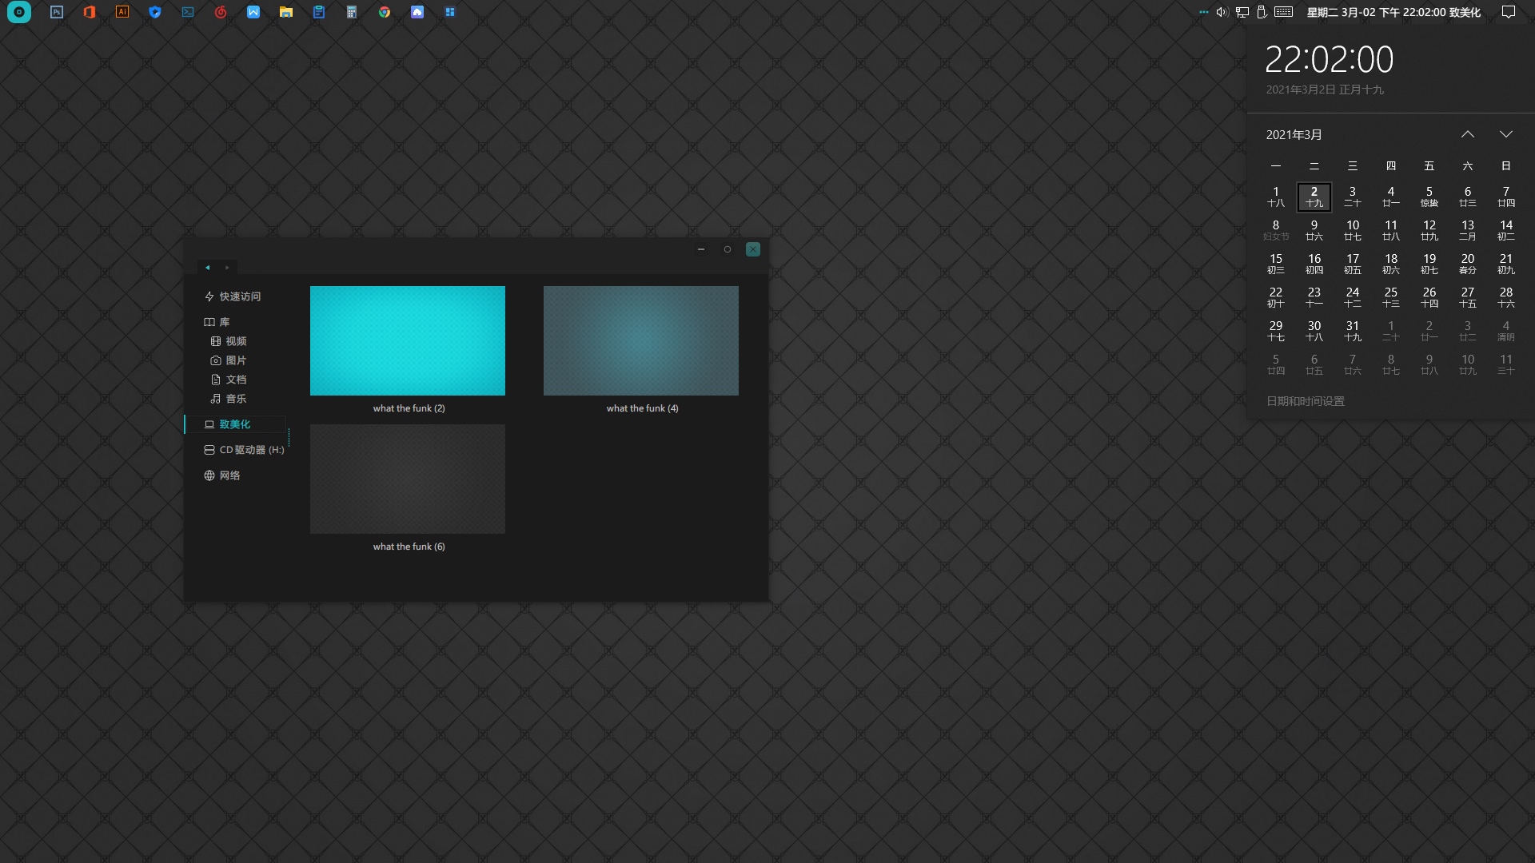
Task: Select the what the funk (2) thumbnail
Action: 408,341
